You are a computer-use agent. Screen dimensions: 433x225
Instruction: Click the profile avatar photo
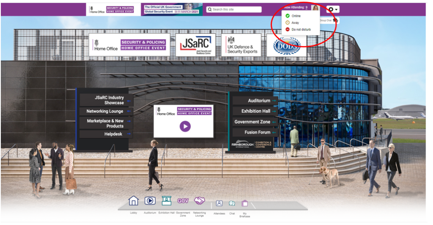pos(315,8)
